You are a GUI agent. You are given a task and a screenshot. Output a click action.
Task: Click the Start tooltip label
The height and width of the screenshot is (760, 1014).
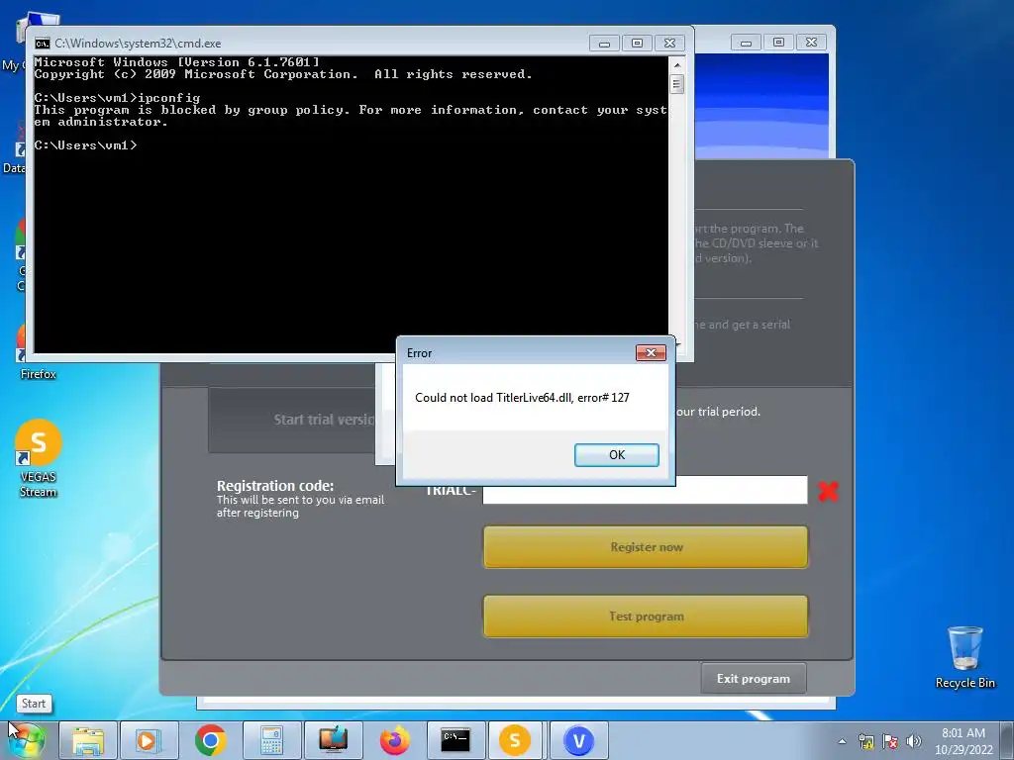pyautogui.click(x=34, y=704)
